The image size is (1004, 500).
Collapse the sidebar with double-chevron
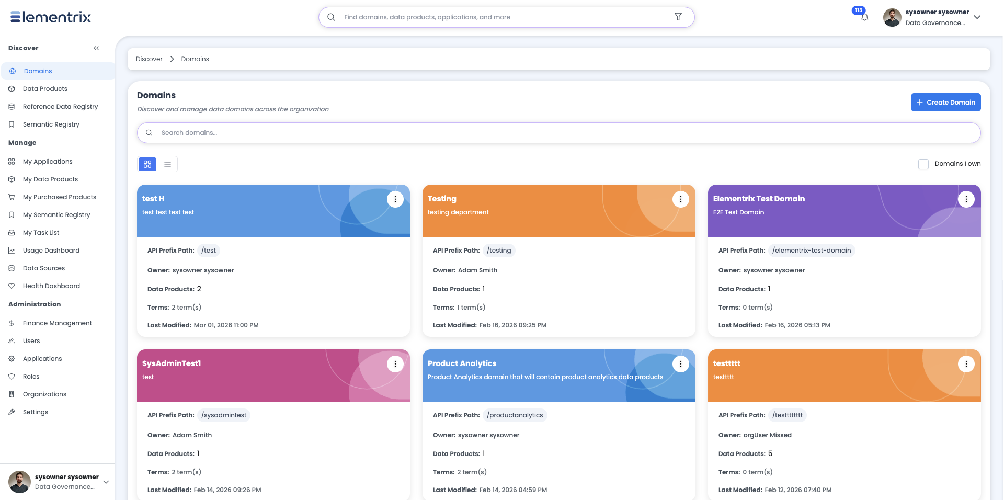point(96,48)
